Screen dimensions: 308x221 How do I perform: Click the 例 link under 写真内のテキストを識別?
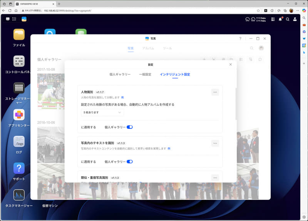pyautogui.click(x=169, y=148)
